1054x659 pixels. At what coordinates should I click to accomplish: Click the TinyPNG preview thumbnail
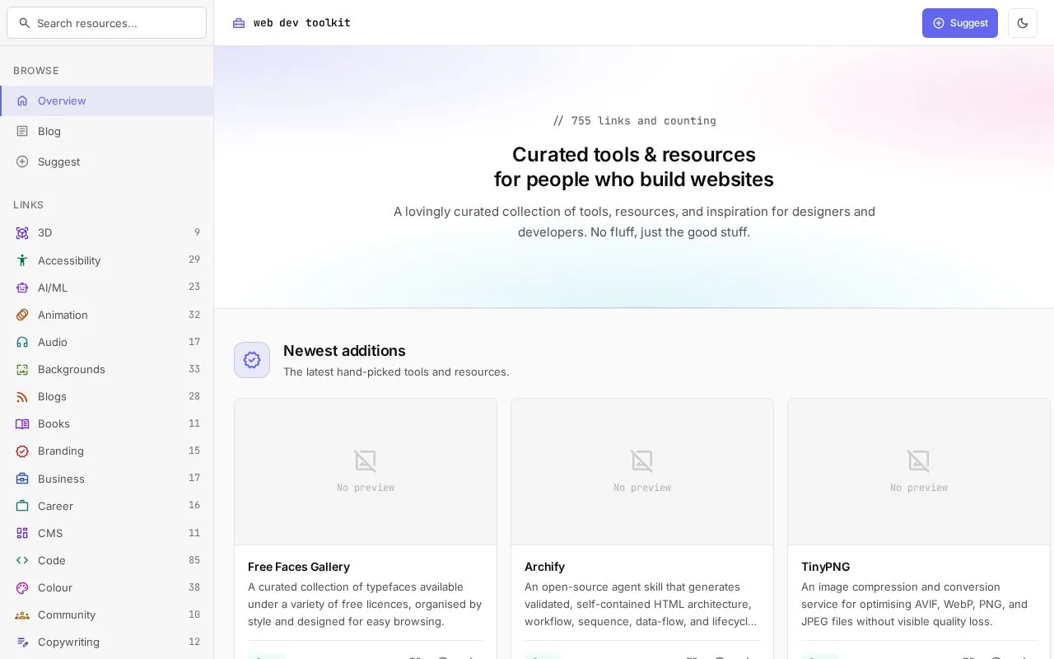point(919,472)
